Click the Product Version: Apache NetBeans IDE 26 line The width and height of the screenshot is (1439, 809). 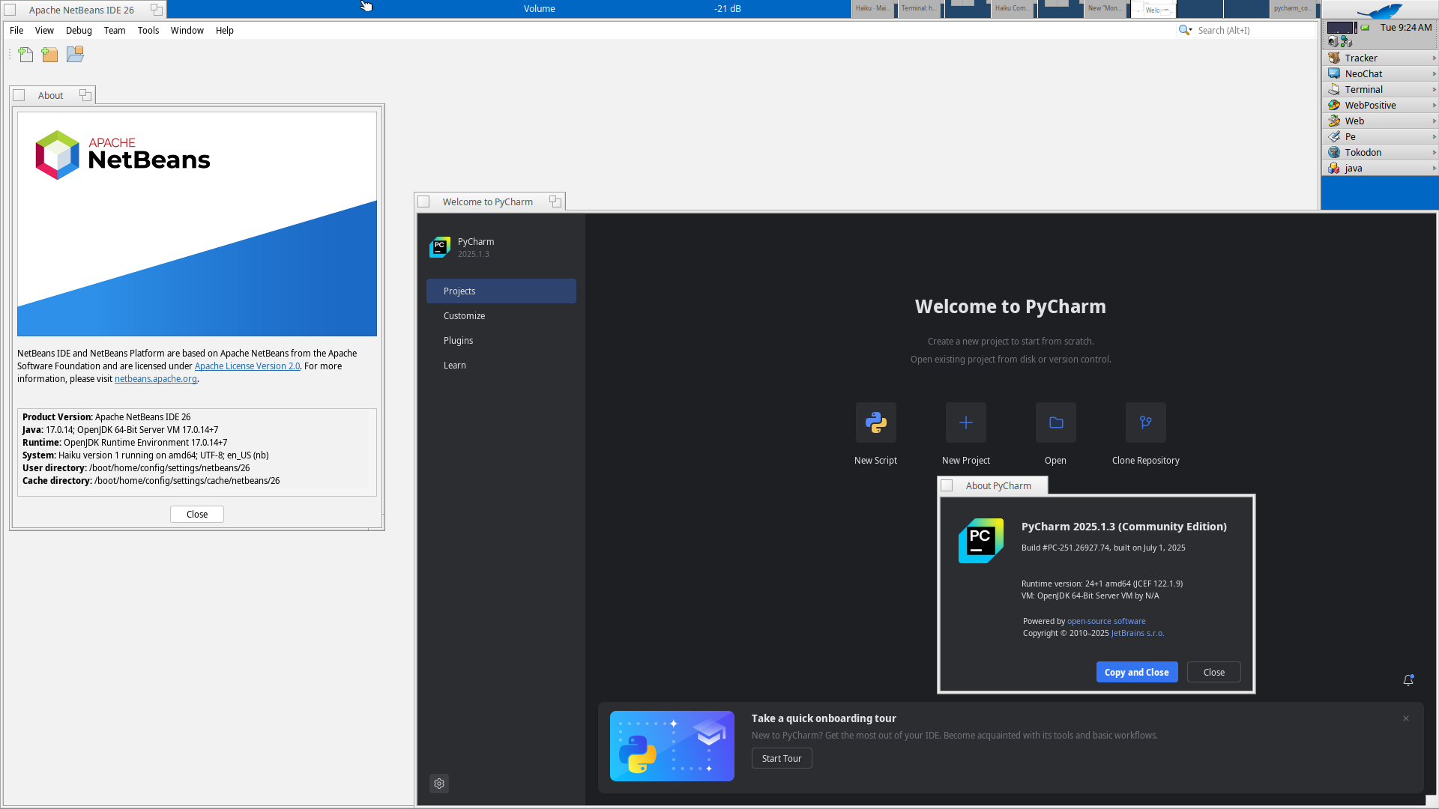point(106,416)
